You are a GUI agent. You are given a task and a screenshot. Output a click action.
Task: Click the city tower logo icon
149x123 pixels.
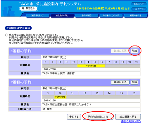point(9,11)
